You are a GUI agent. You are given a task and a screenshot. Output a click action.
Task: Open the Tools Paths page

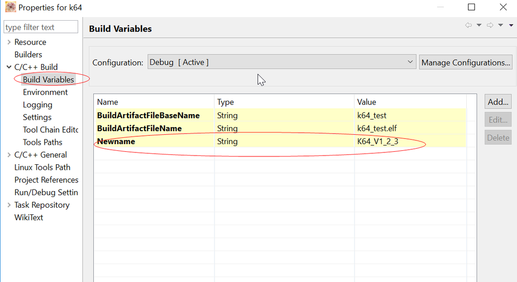(x=42, y=143)
